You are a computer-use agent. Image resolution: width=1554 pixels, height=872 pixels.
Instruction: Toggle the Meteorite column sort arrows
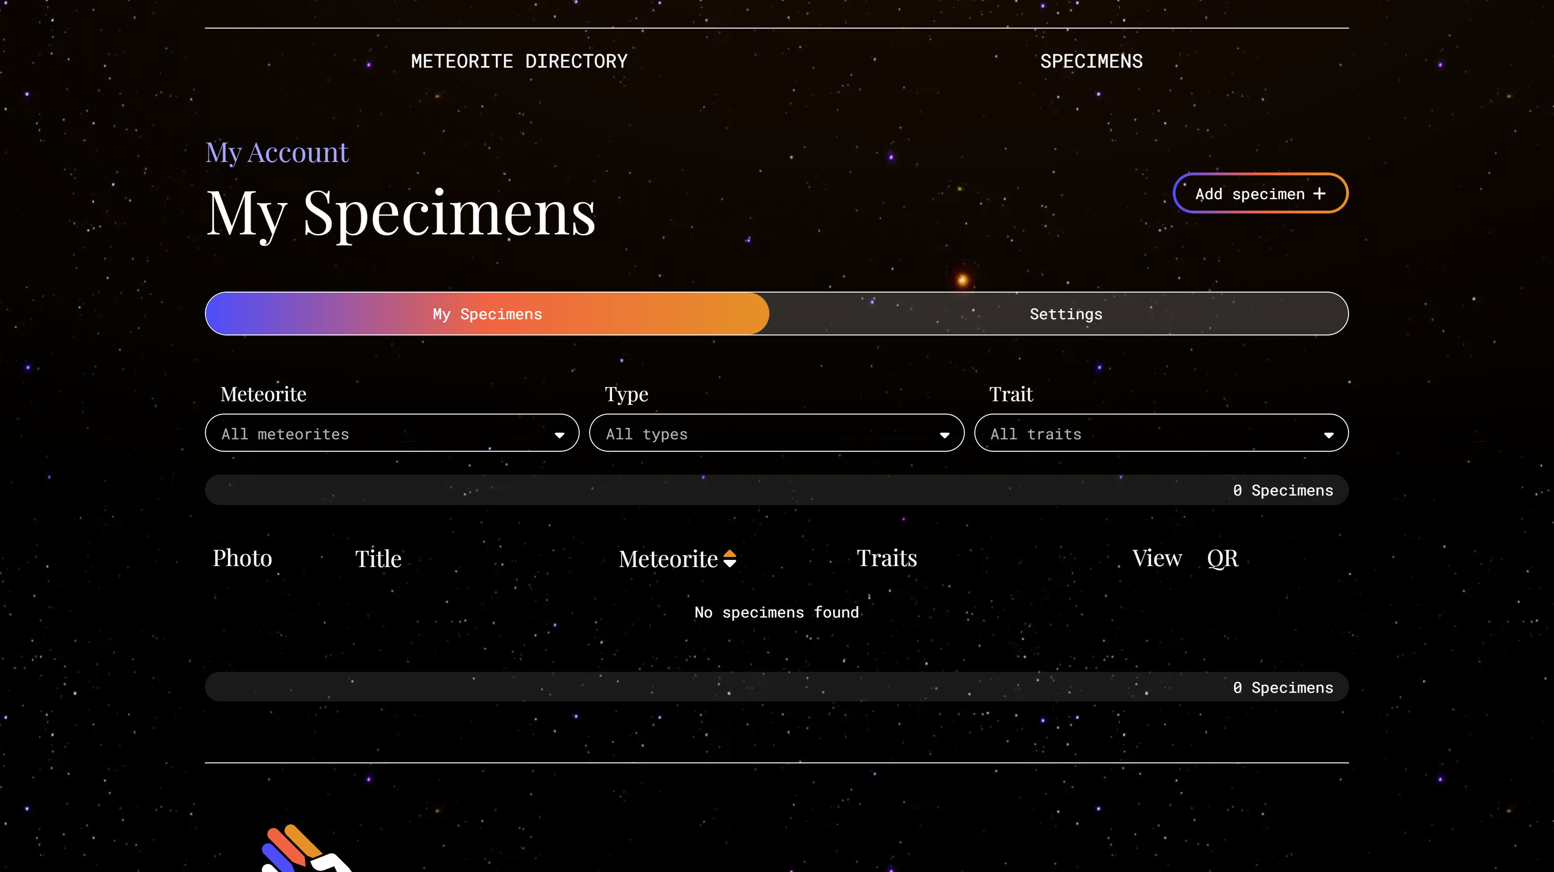pos(729,558)
